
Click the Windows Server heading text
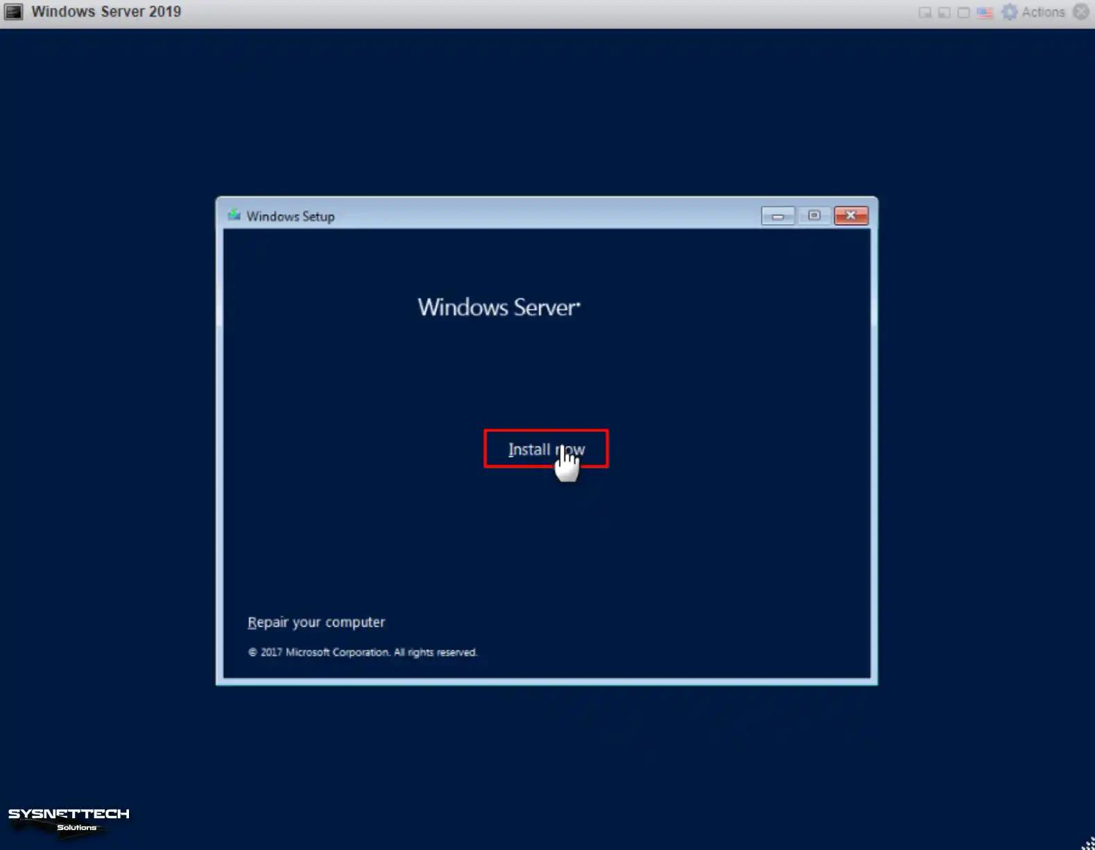(499, 307)
